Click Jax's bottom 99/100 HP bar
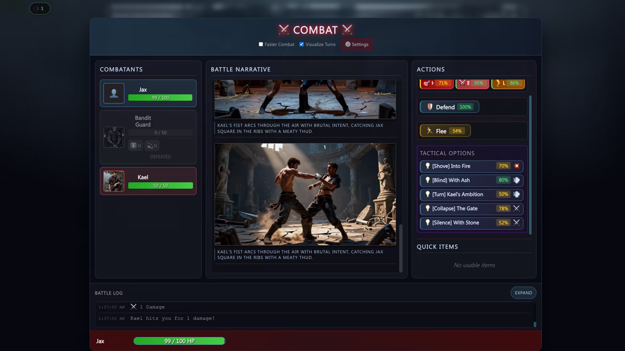Screen dimensions: 625x351 coord(179,341)
